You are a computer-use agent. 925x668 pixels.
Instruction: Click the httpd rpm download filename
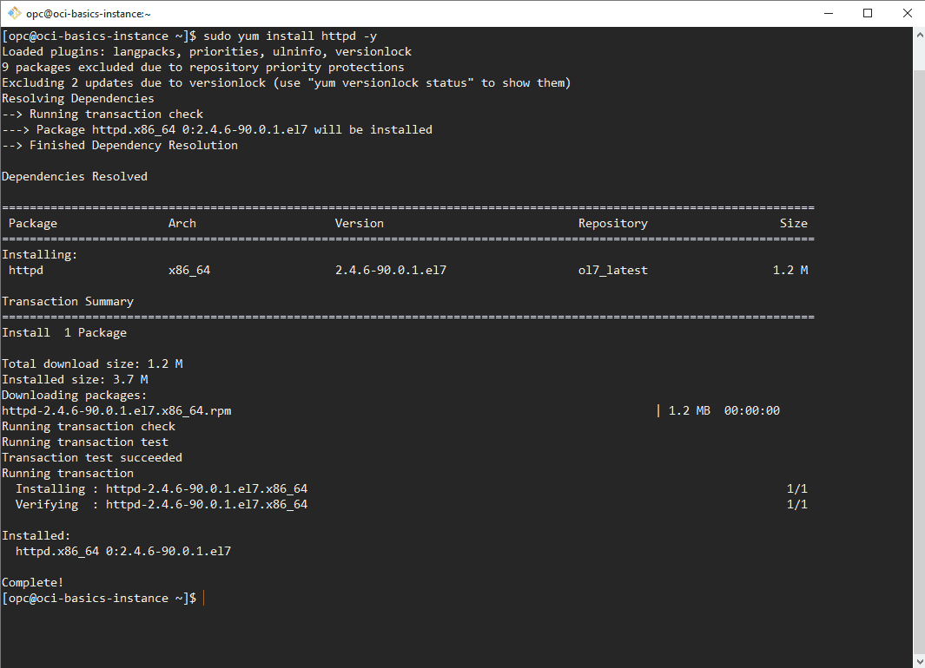113,410
